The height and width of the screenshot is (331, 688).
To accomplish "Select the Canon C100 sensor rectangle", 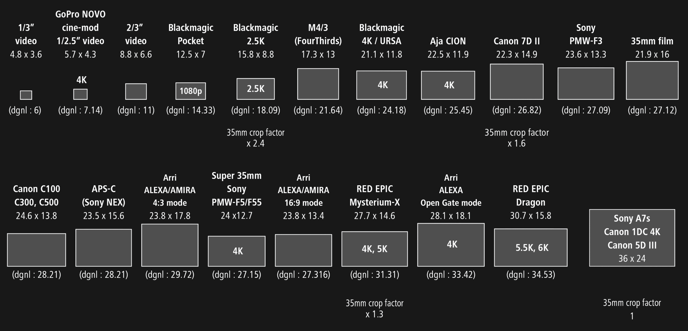I will [37, 250].
